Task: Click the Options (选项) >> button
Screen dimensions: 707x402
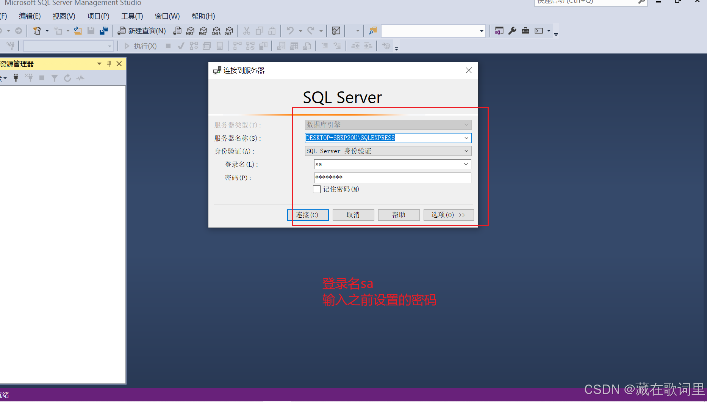Action: tap(449, 215)
